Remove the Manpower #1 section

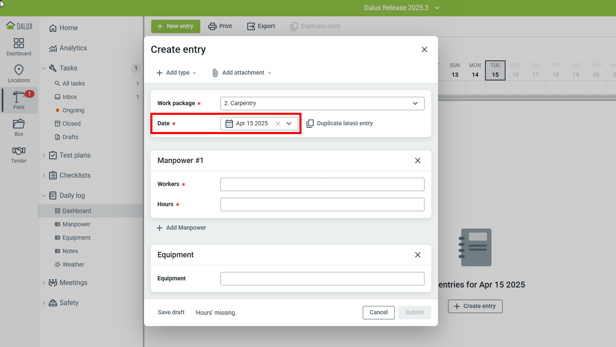pos(418,161)
